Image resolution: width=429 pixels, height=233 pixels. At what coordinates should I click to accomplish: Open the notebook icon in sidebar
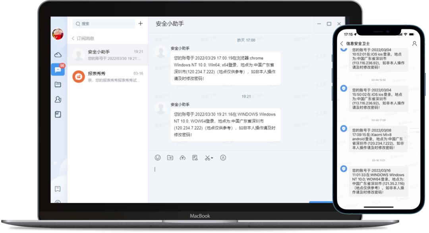tap(58, 114)
